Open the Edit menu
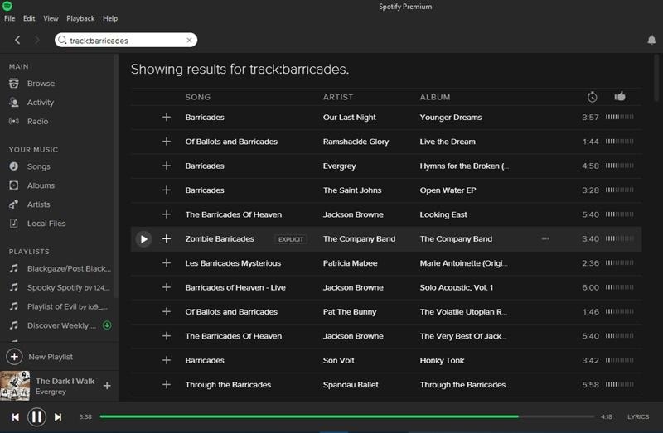This screenshot has height=433, width=663. (29, 18)
